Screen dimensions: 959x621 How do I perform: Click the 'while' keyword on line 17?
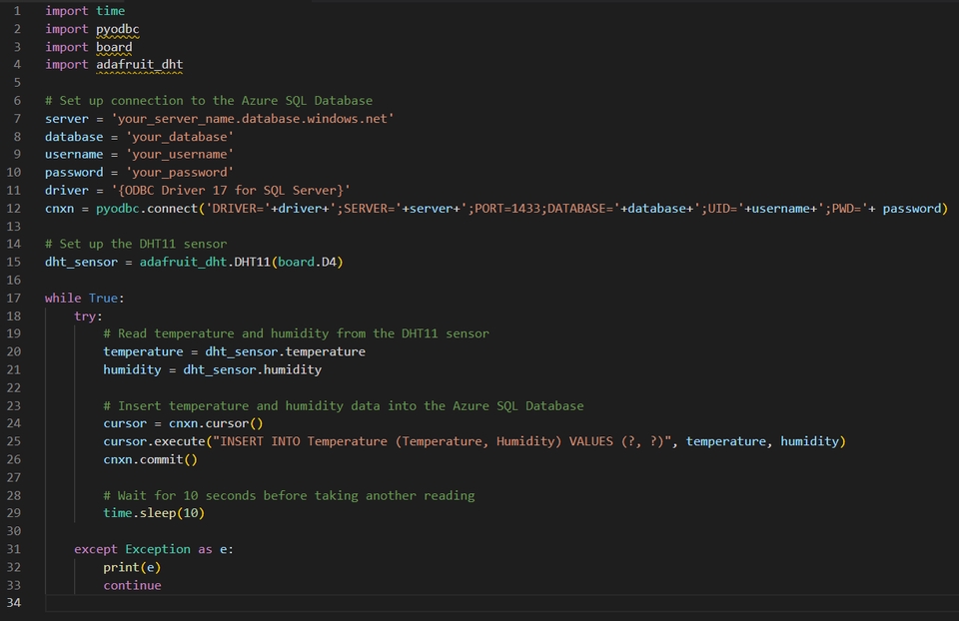(62, 298)
